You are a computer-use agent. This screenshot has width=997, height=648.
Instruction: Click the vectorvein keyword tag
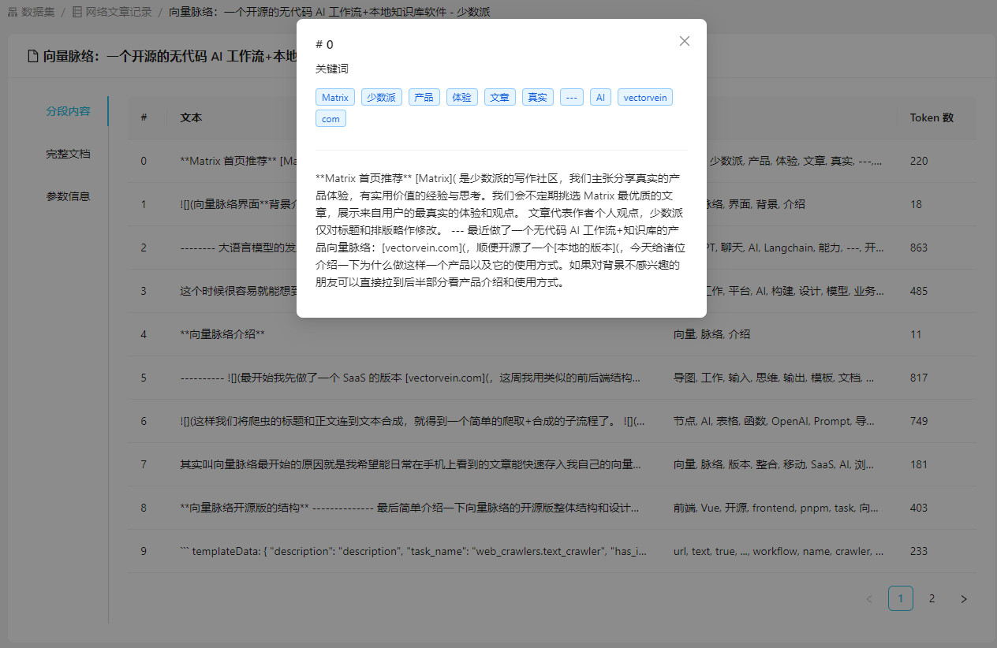pos(645,98)
